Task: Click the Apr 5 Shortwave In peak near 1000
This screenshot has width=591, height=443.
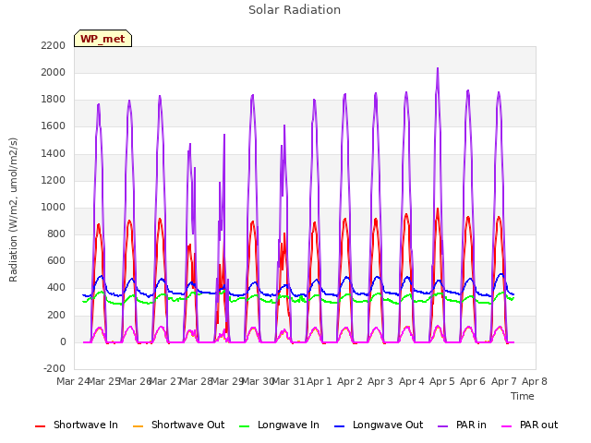Action: pos(438,210)
